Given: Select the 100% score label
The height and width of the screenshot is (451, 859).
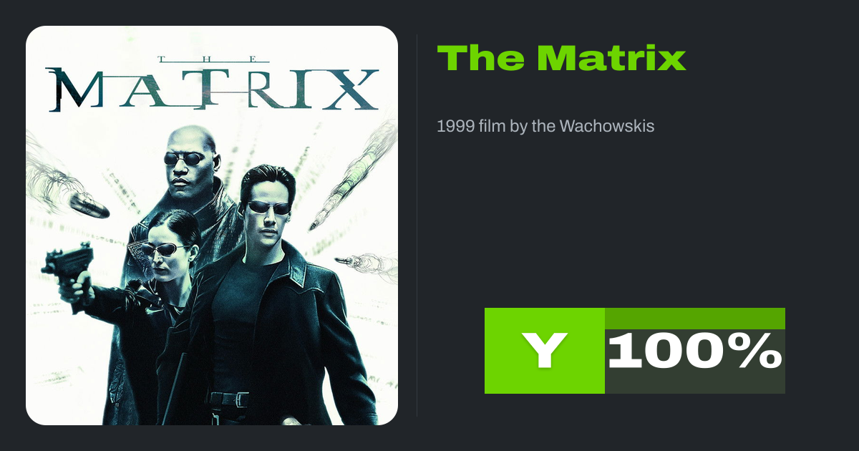Looking at the screenshot, I should point(695,352).
